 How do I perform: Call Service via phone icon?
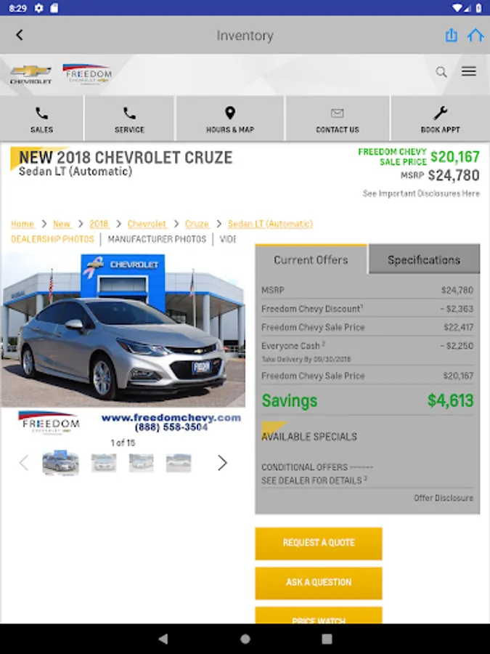pyautogui.click(x=130, y=113)
